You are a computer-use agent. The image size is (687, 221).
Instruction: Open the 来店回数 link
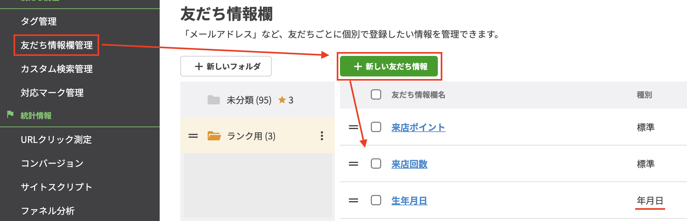[409, 164]
